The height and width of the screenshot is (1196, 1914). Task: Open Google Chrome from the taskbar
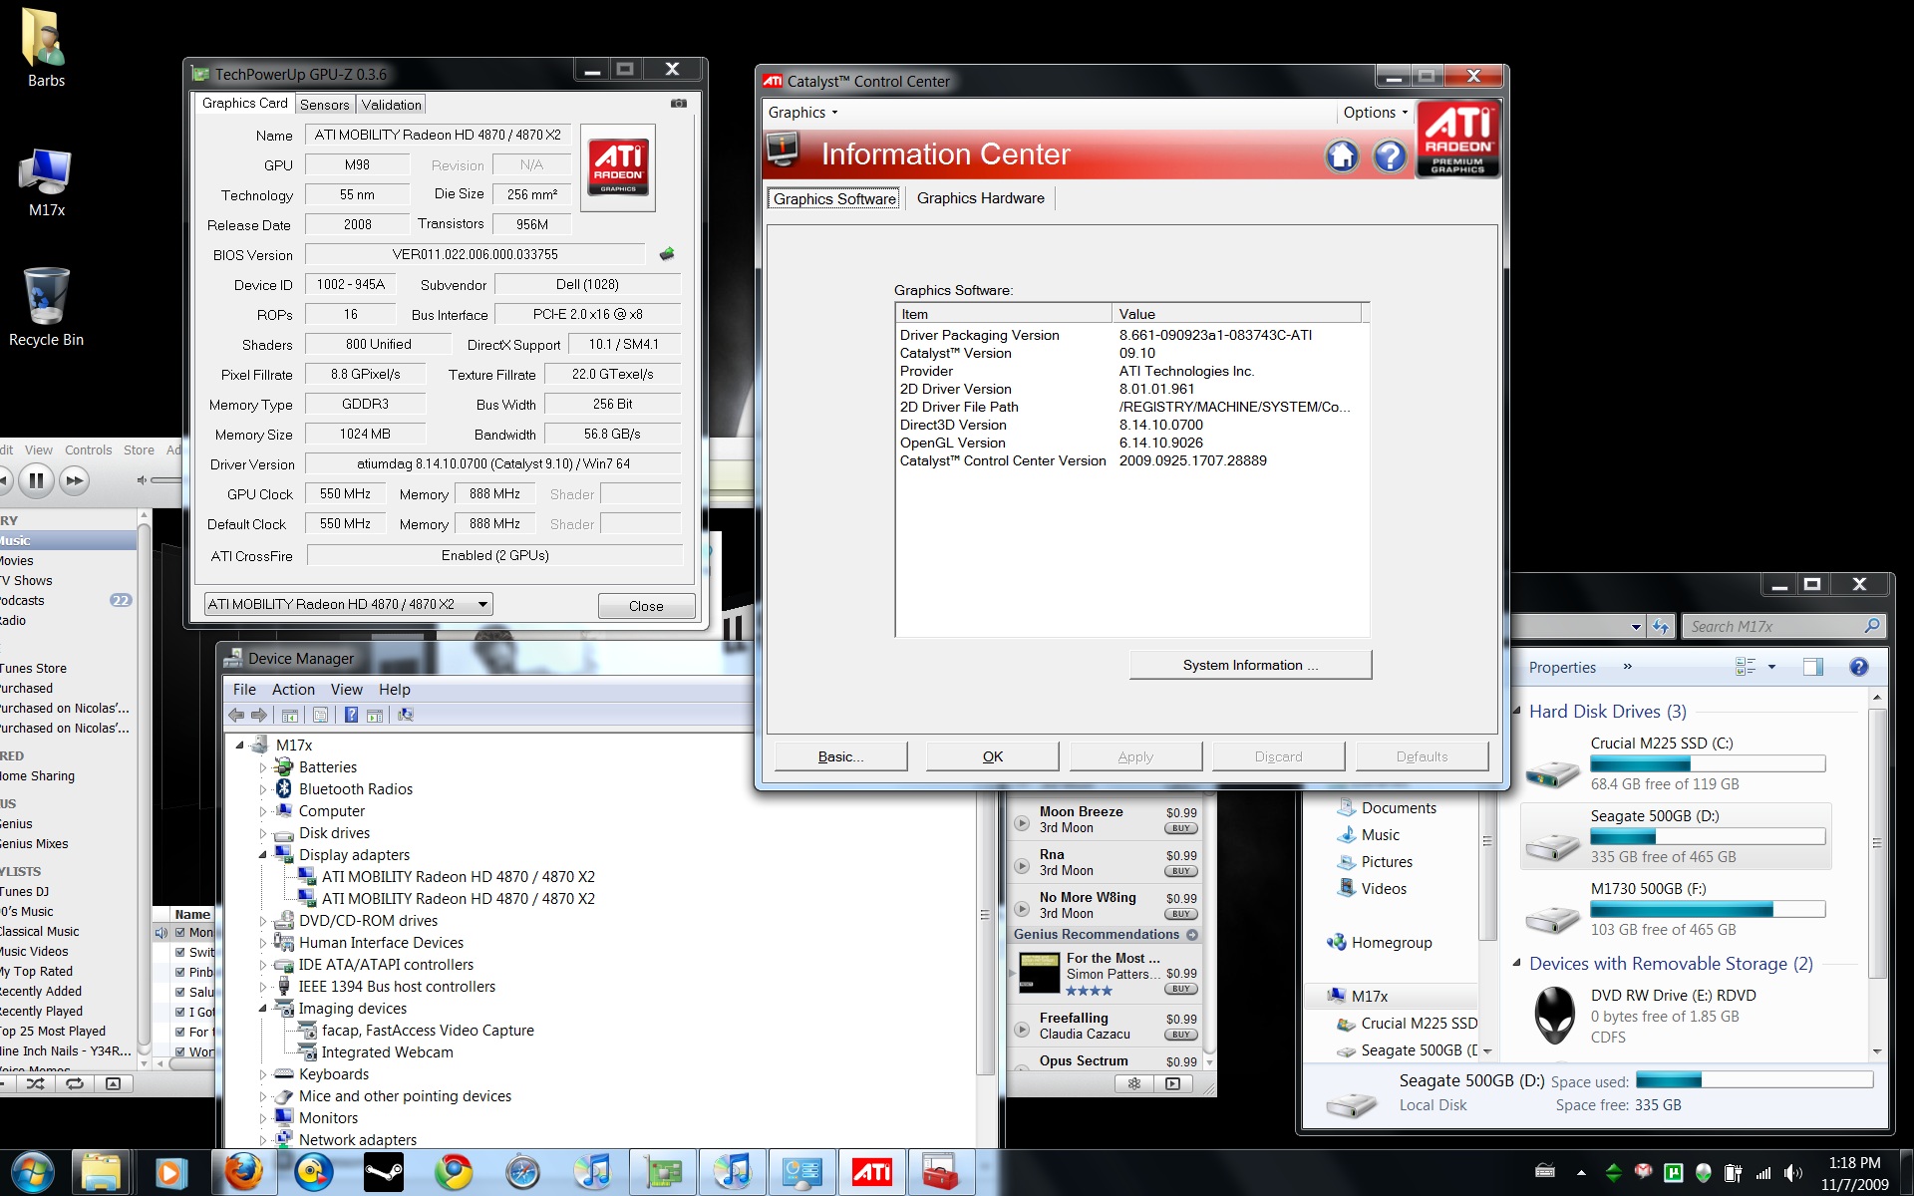click(454, 1172)
